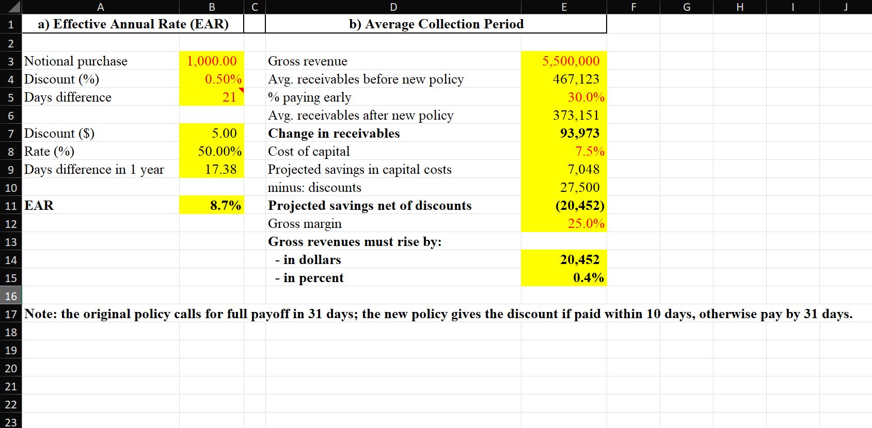The width and height of the screenshot is (872, 428).
Task: Click the 'Cost of capital' label
Action: [393, 151]
